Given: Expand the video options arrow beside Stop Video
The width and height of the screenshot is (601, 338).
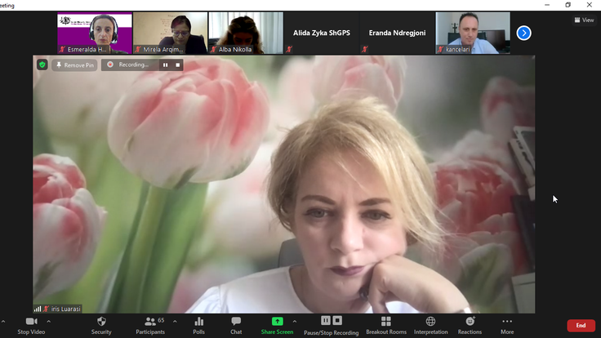Looking at the screenshot, I should tap(49, 322).
